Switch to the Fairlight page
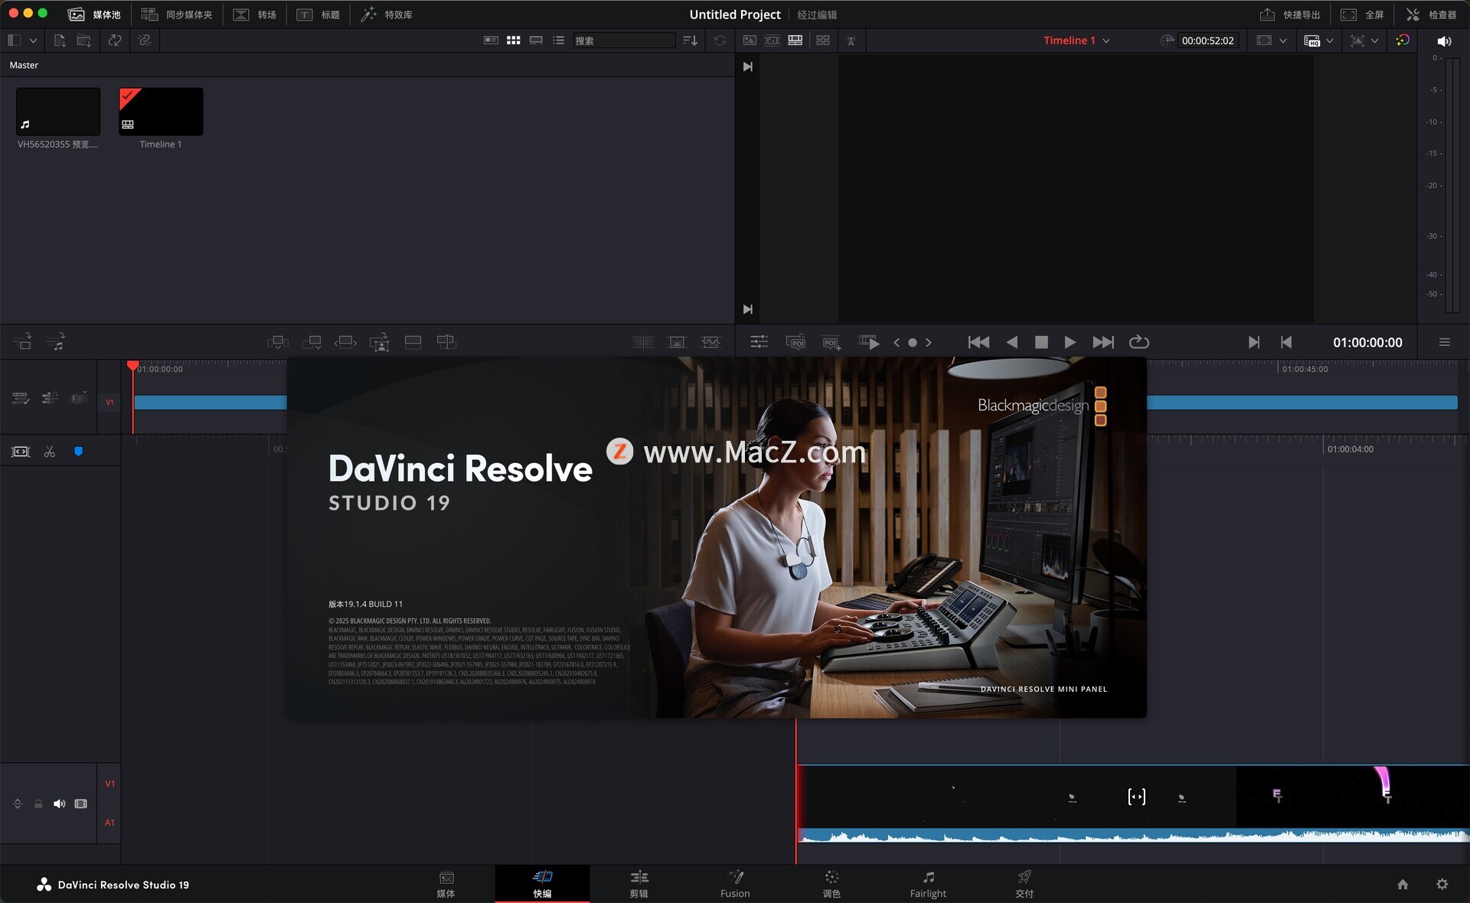 click(x=928, y=884)
